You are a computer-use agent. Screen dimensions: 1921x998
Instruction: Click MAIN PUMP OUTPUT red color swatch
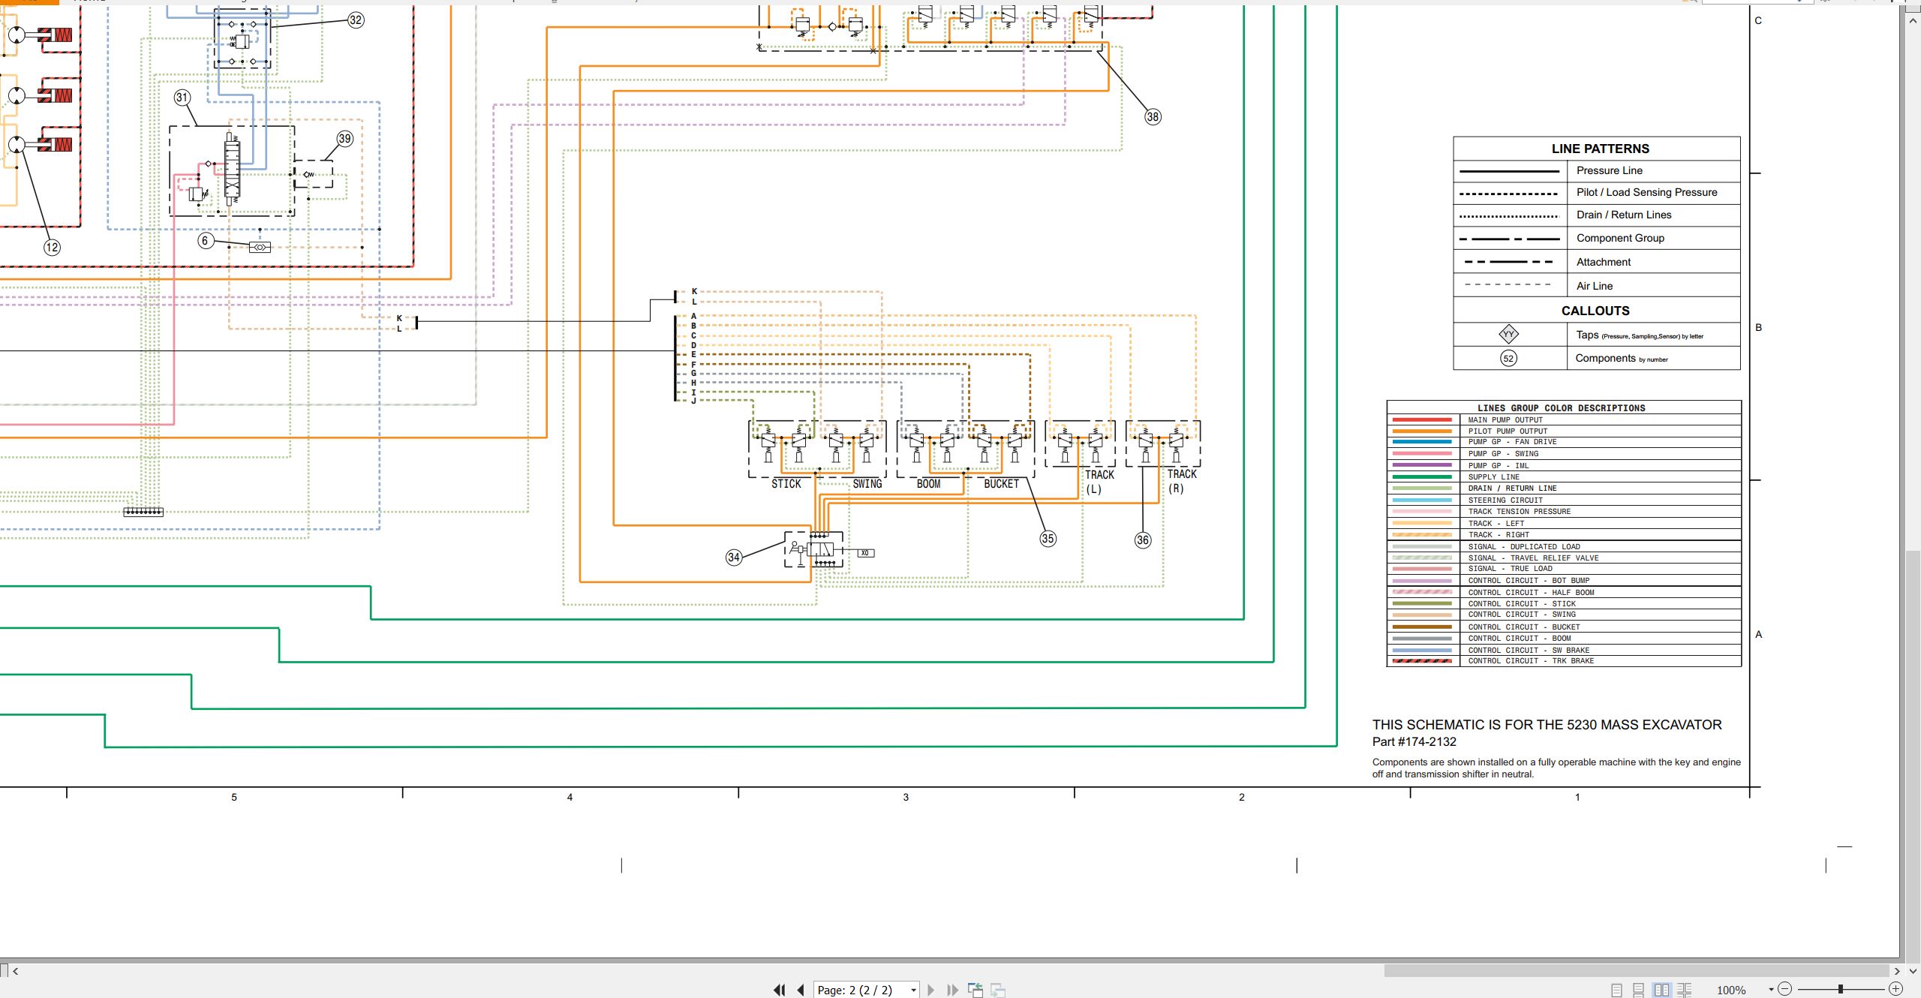1422,420
